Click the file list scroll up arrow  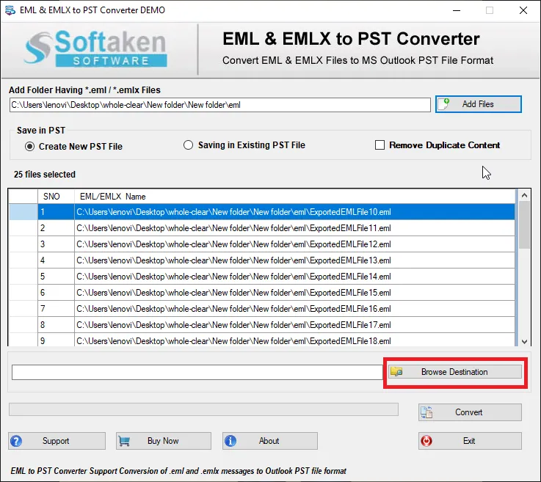tap(524, 195)
